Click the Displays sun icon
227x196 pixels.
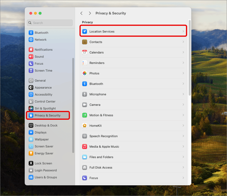point(31,132)
